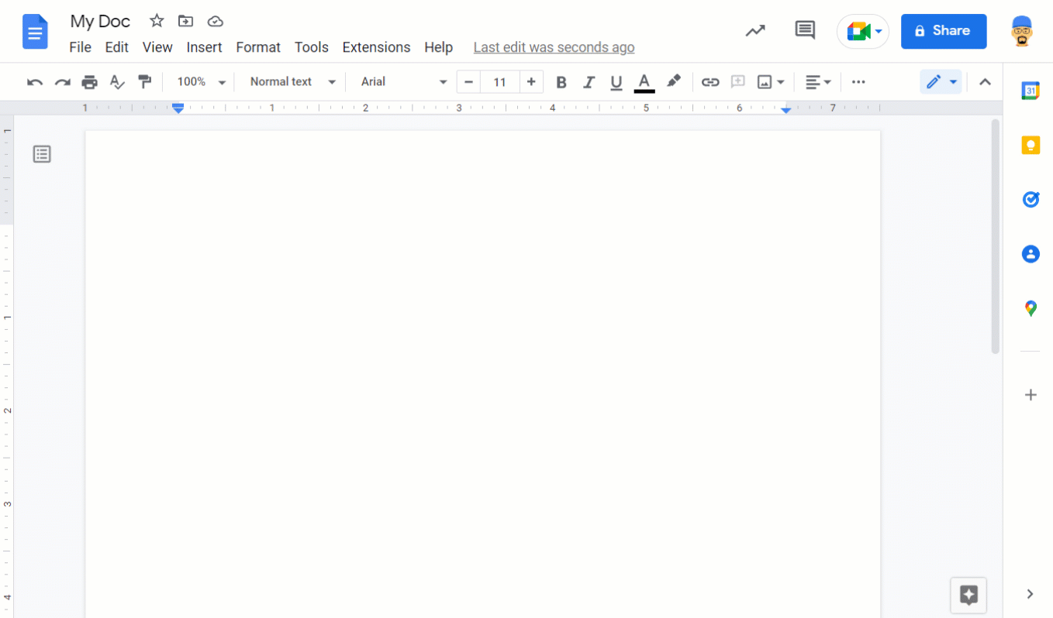The height and width of the screenshot is (618, 1053).
Task: Decrease font size with minus button
Action: (x=468, y=82)
